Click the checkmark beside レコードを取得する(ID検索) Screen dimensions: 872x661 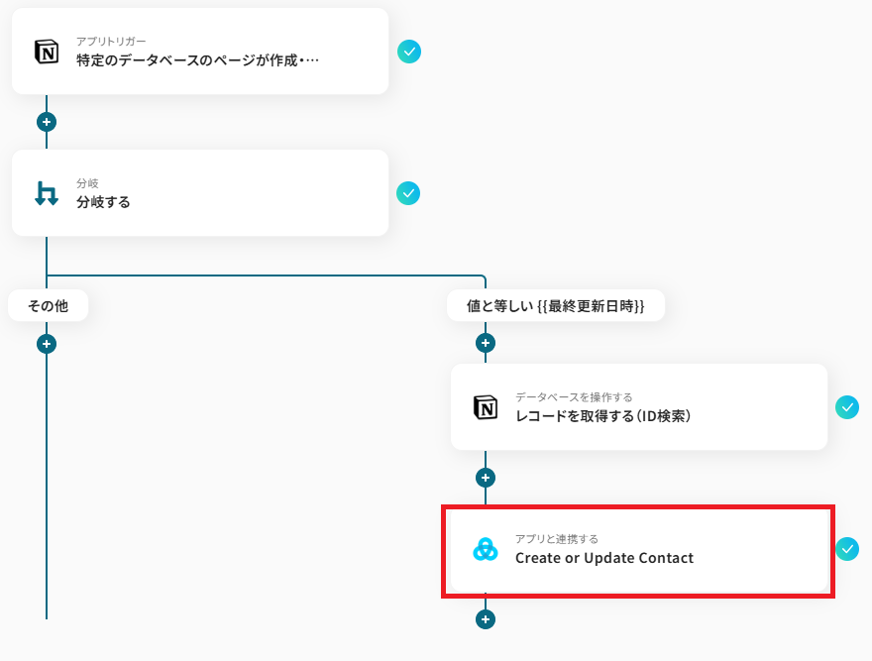pyautogui.click(x=847, y=407)
